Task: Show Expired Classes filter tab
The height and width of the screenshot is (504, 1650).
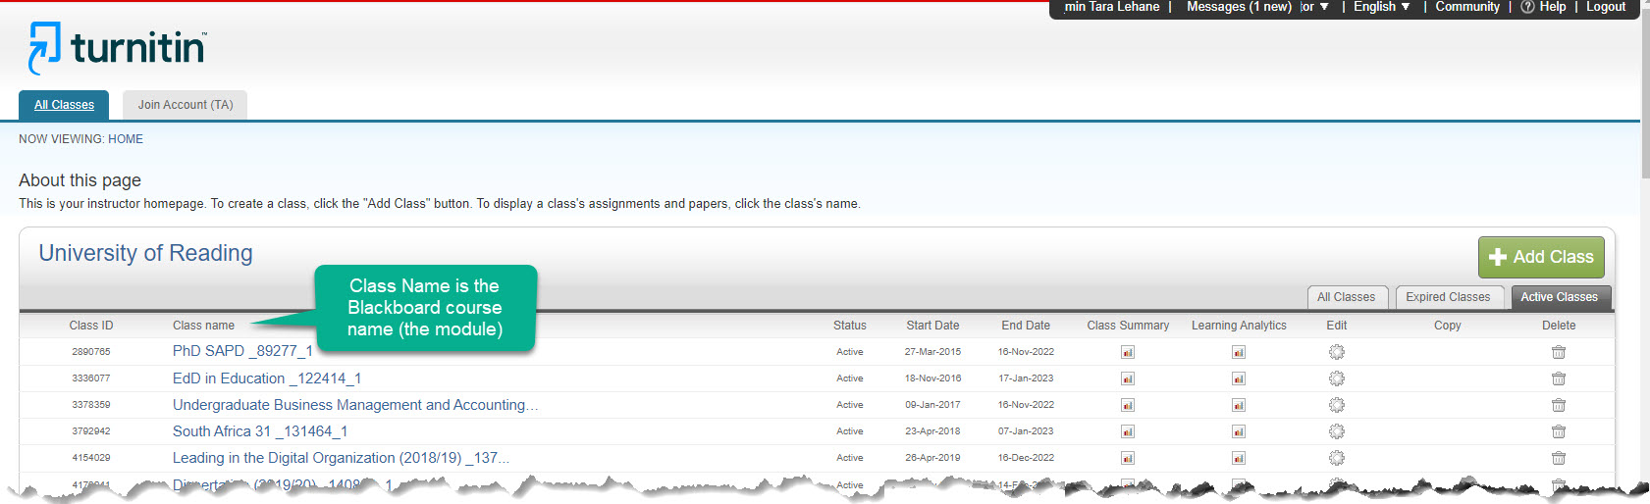Action: (1448, 297)
